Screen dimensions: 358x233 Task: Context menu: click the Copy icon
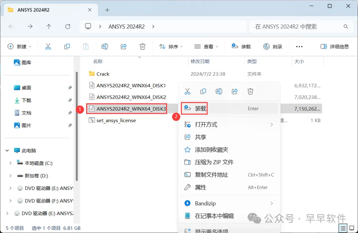(203, 91)
